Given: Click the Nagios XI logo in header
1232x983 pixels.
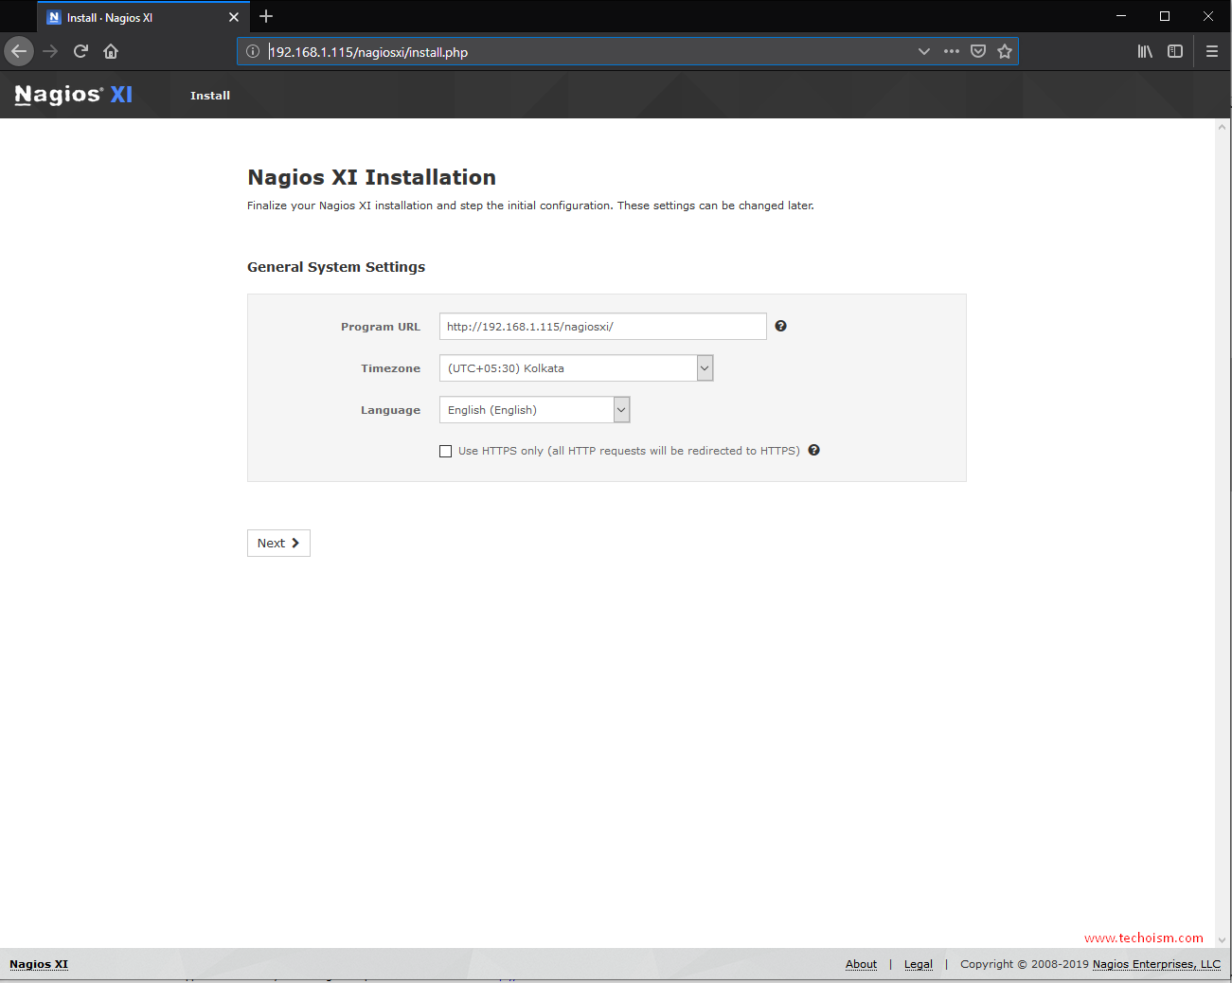Looking at the screenshot, I should pyautogui.click(x=74, y=95).
